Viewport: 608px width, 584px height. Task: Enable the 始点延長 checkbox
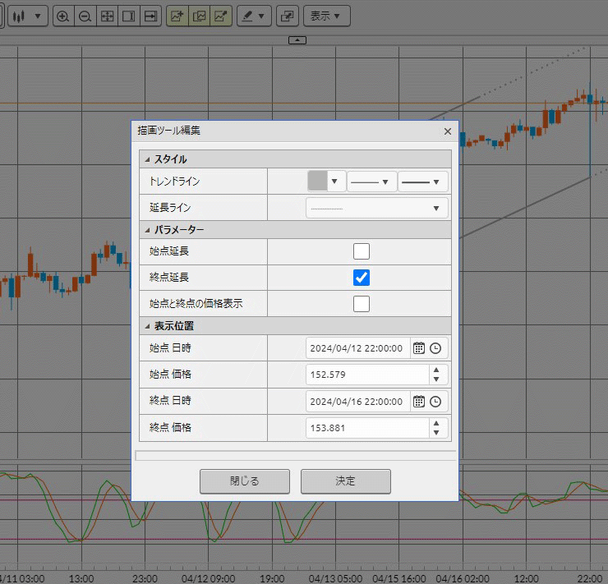(x=362, y=251)
